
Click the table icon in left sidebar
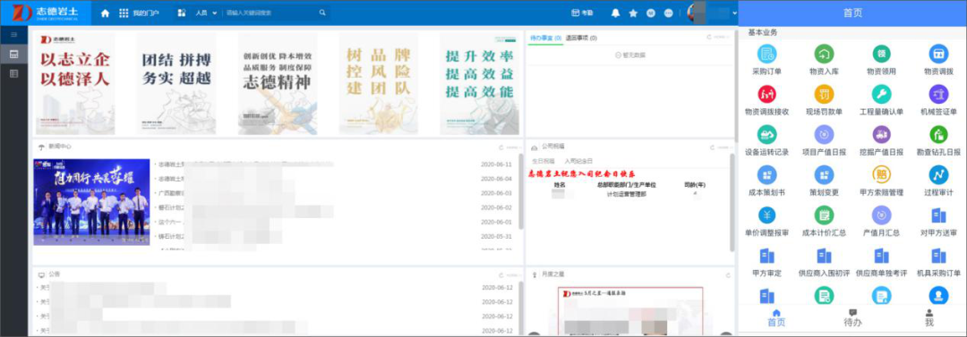point(13,74)
